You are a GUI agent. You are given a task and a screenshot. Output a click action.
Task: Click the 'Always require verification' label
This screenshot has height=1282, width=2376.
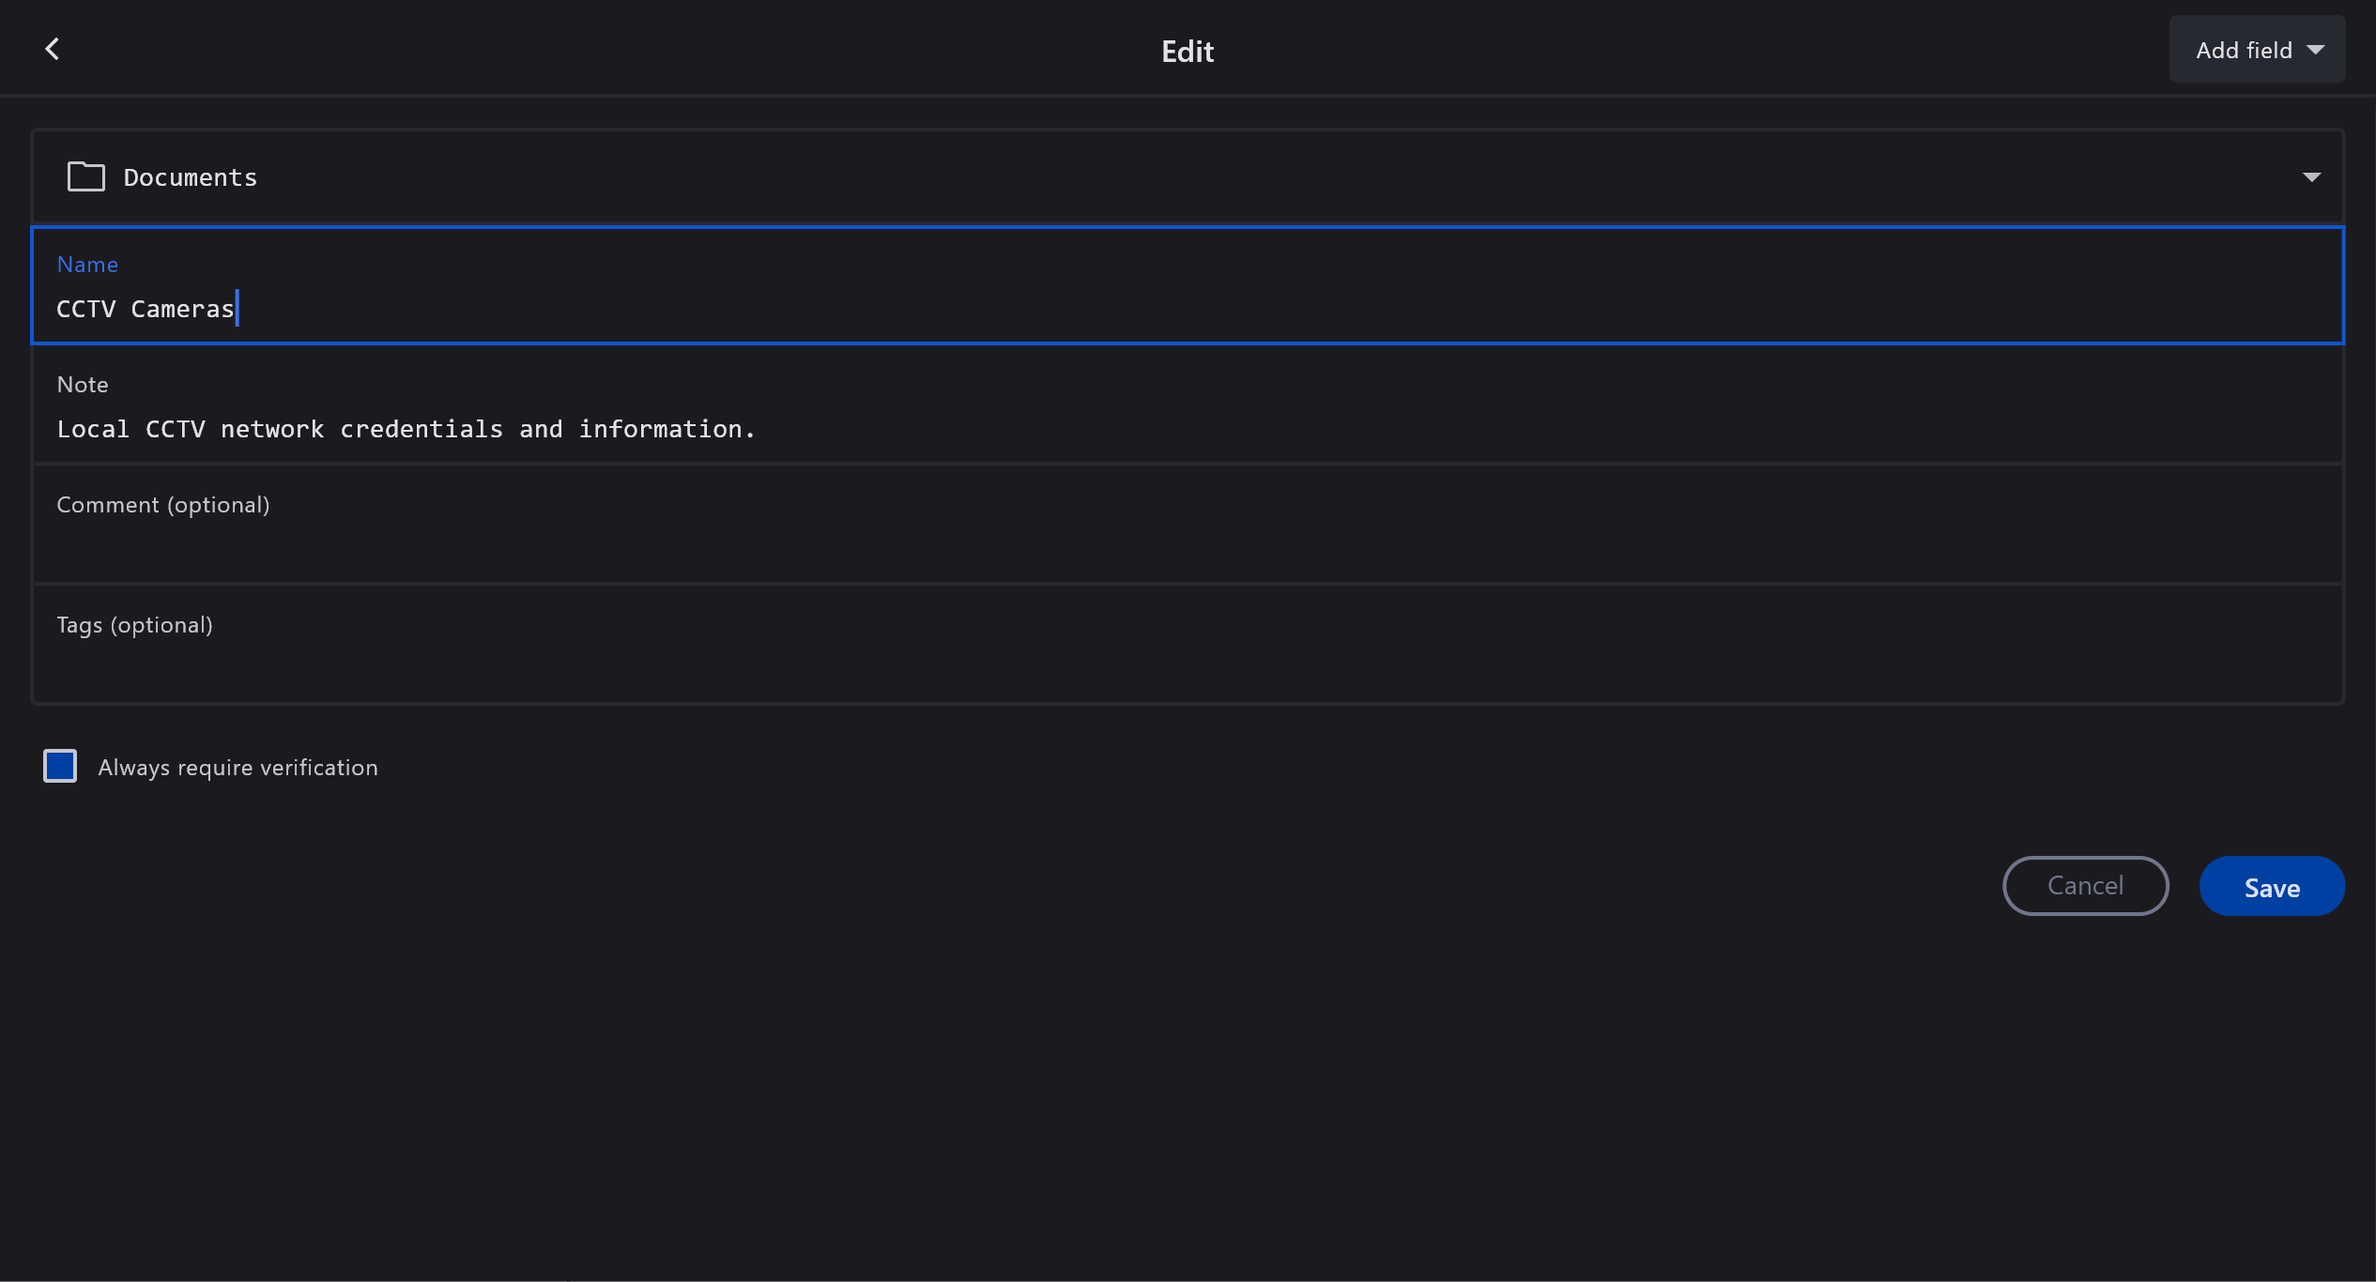pyautogui.click(x=238, y=768)
